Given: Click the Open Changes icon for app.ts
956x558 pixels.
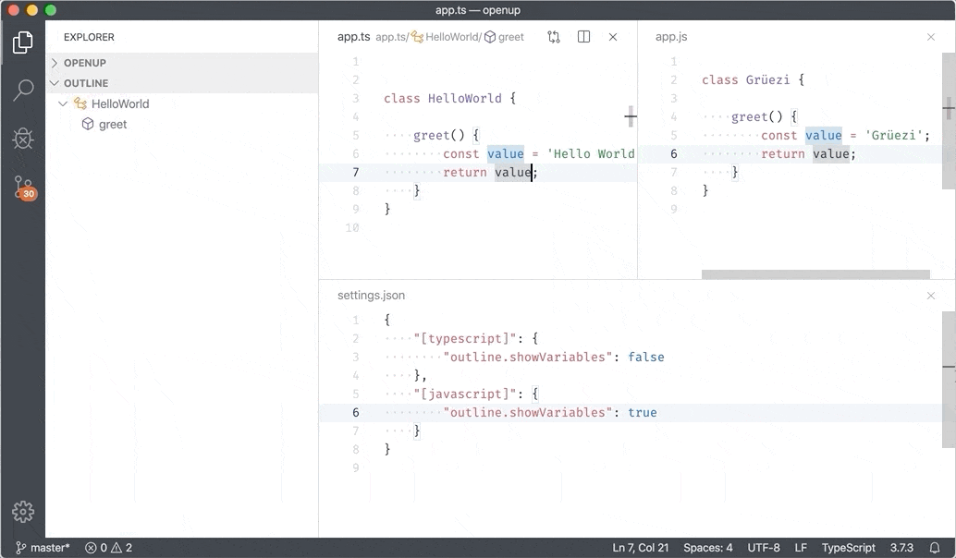Looking at the screenshot, I should [x=553, y=36].
